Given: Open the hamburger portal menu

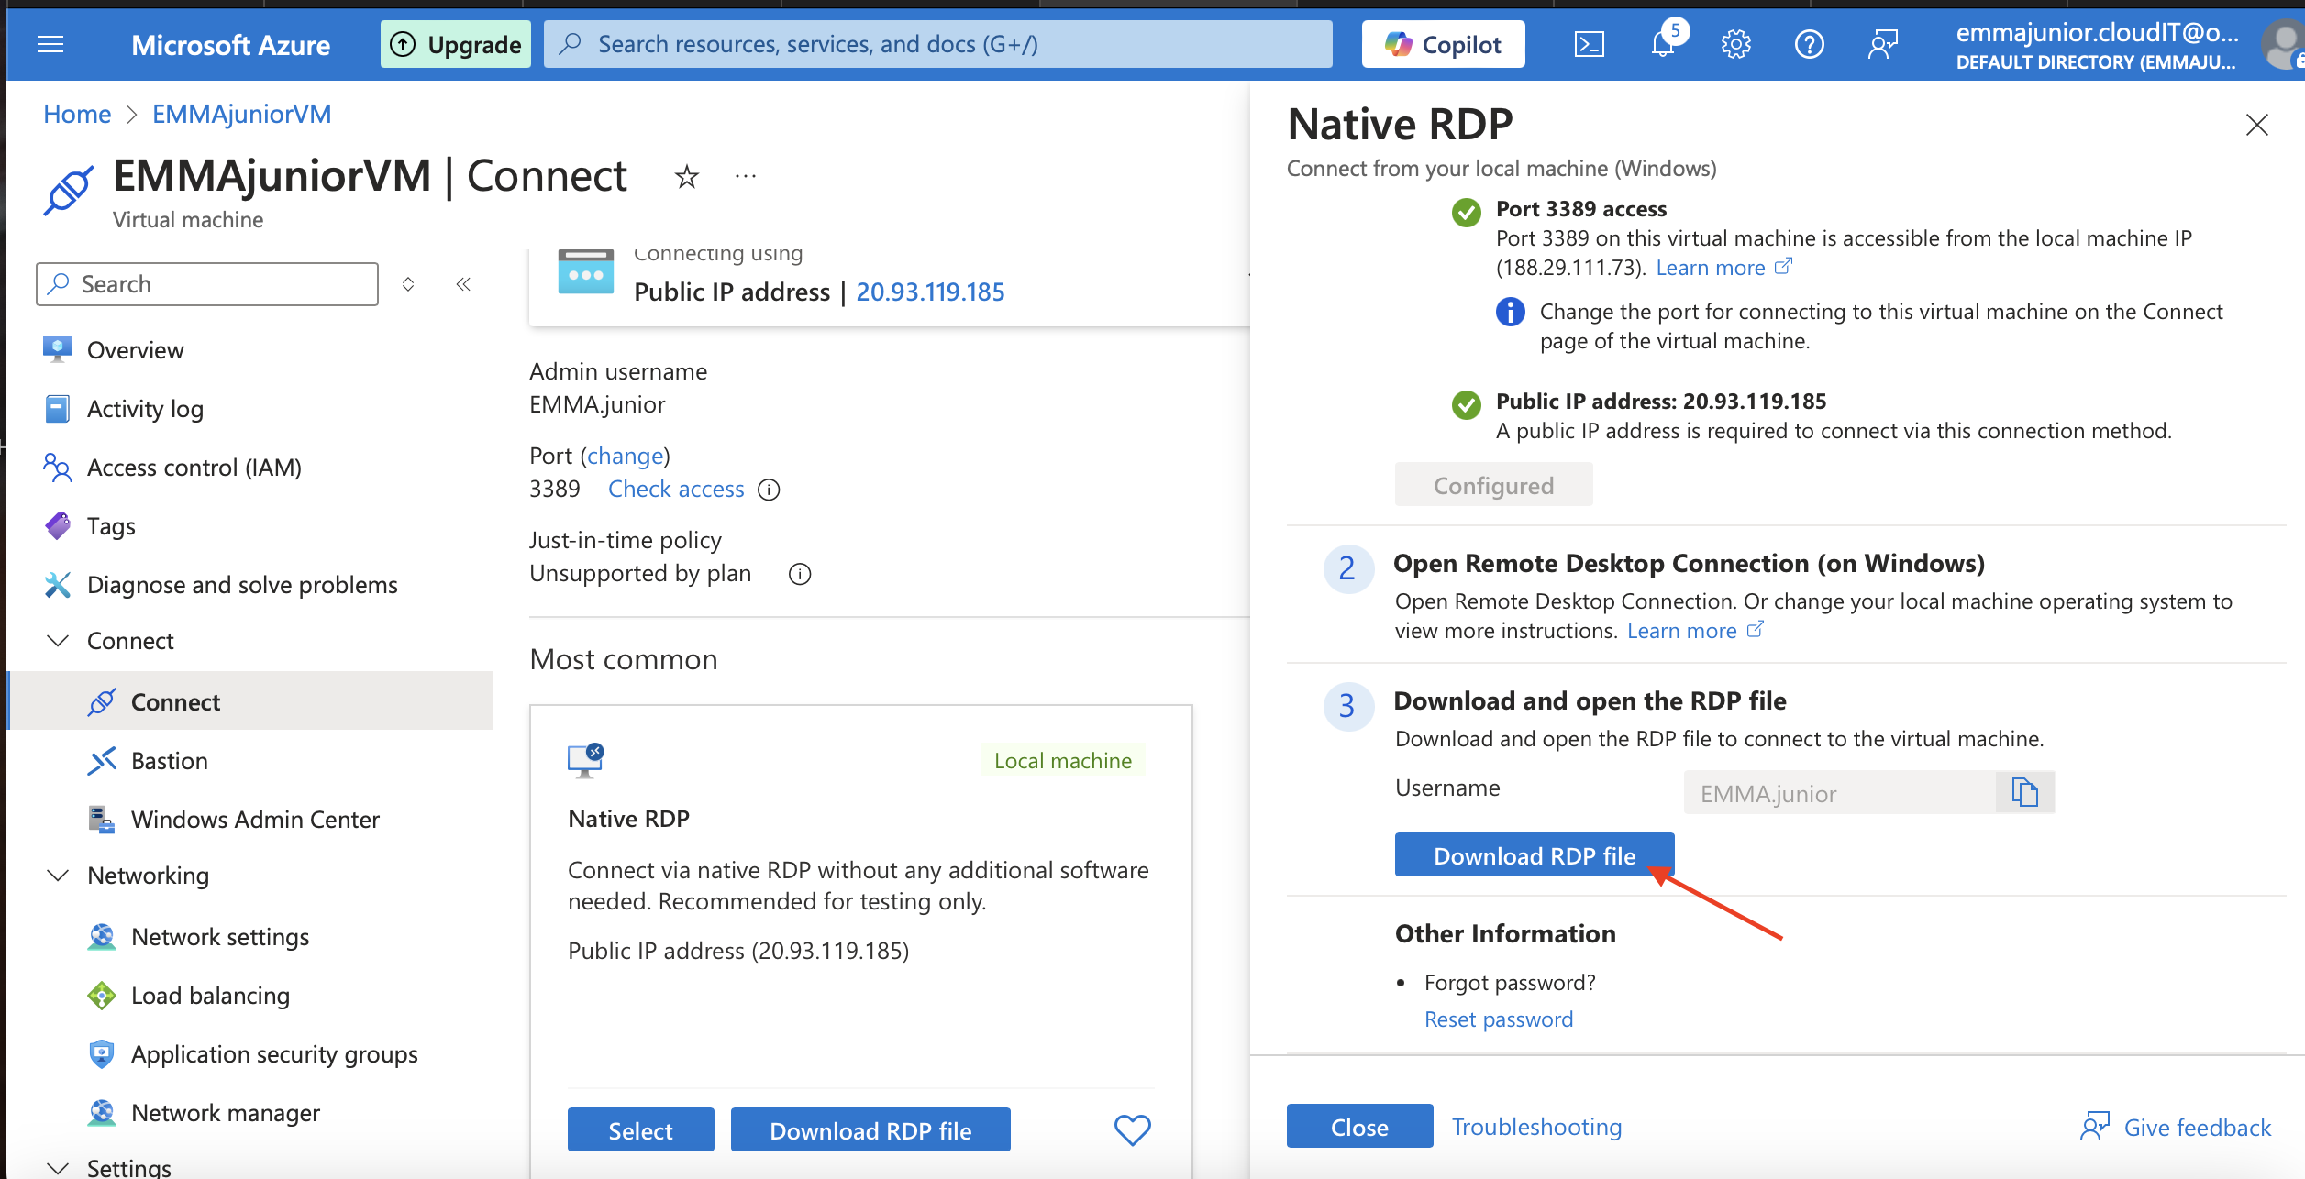Looking at the screenshot, I should (x=50, y=44).
